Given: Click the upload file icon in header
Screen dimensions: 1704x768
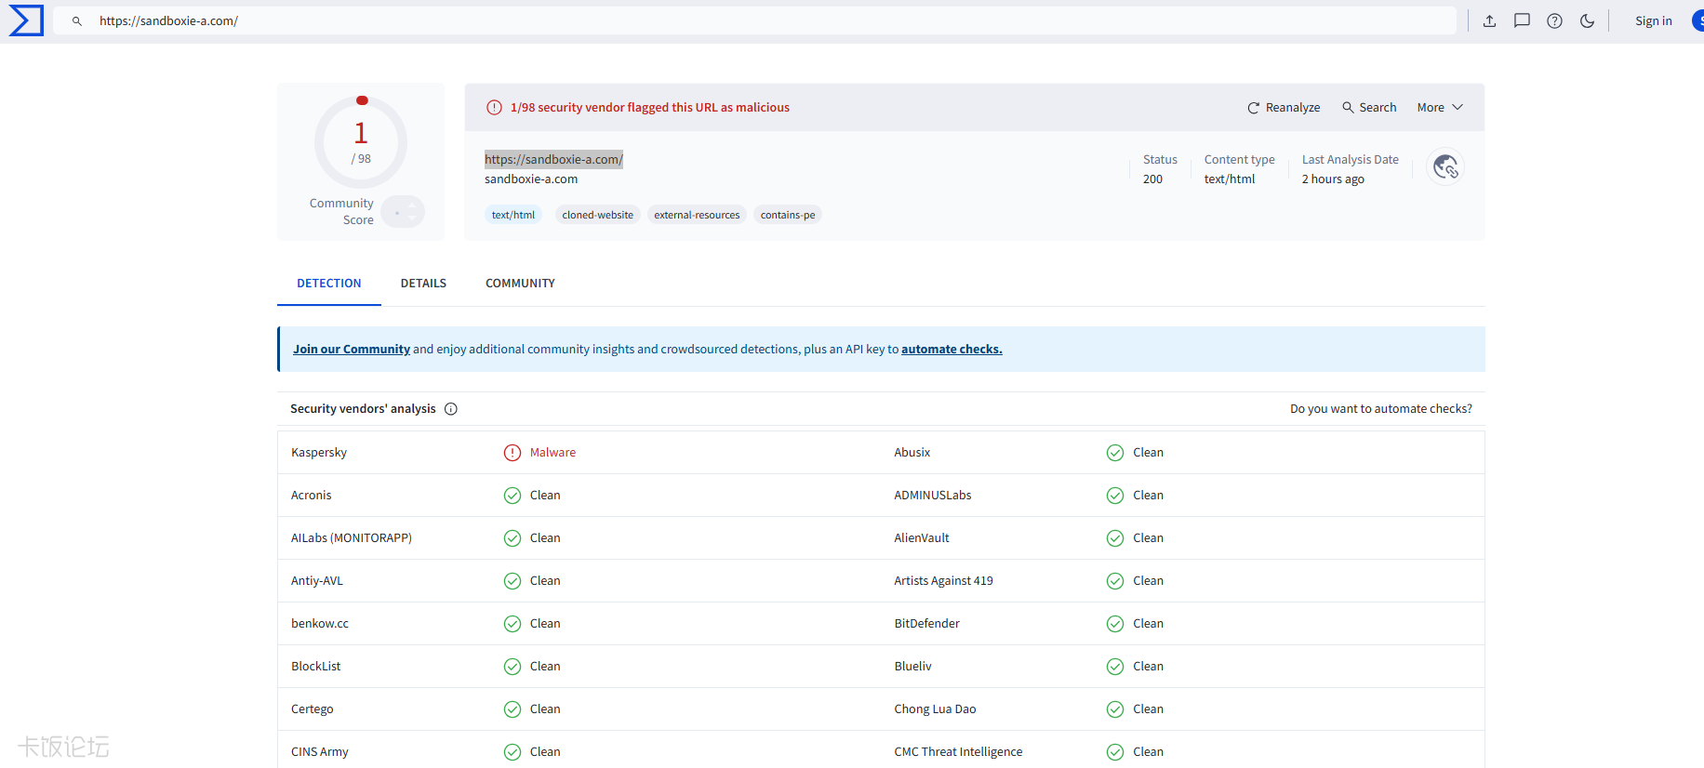Looking at the screenshot, I should point(1489,20).
